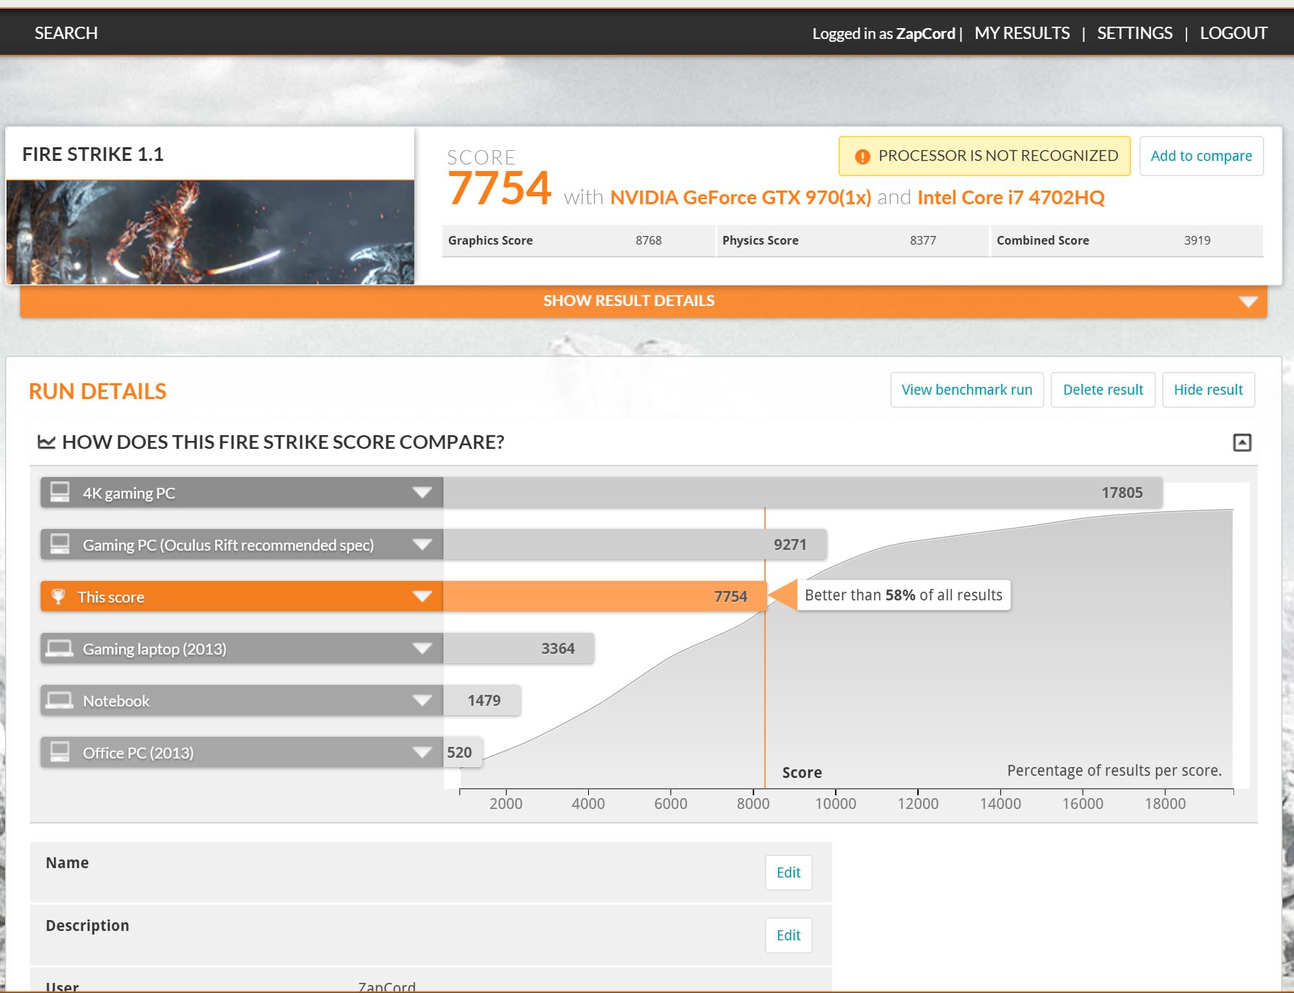Click PROCESSOR IS NOT RECOGNIZED notice
The height and width of the screenshot is (993, 1294).
point(984,156)
